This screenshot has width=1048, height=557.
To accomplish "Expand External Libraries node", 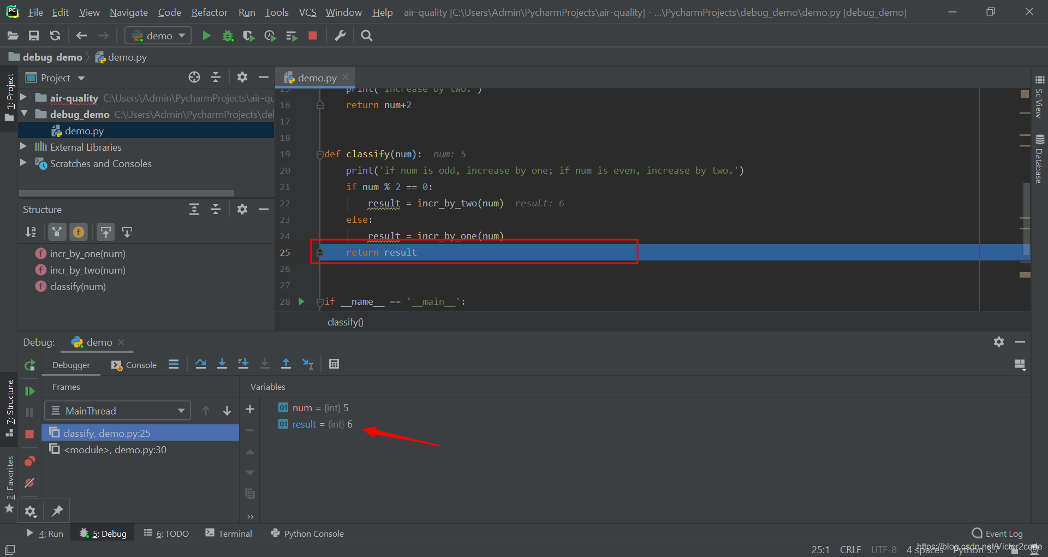I will [23, 146].
